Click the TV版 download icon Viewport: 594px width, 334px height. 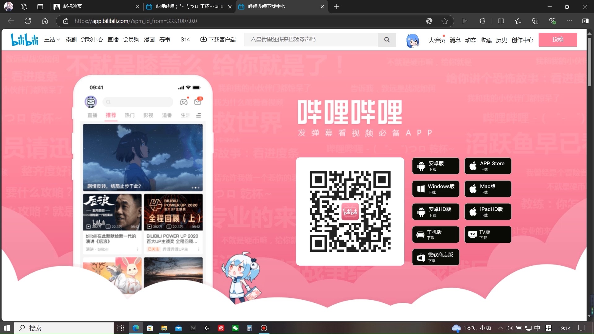pyautogui.click(x=472, y=234)
